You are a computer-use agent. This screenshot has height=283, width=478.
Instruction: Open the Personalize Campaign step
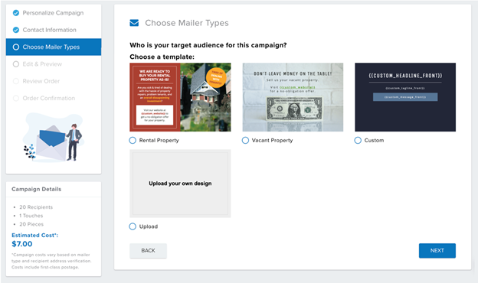(53, 13)
